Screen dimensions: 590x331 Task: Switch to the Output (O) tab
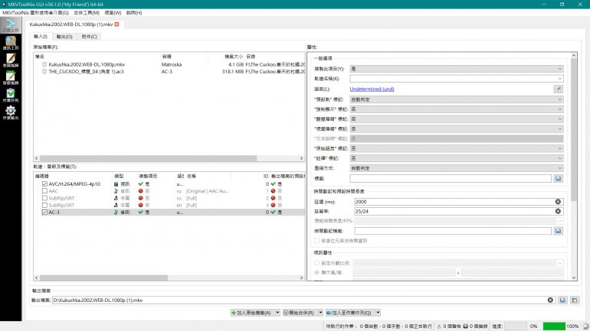click(x=64, y=37)
